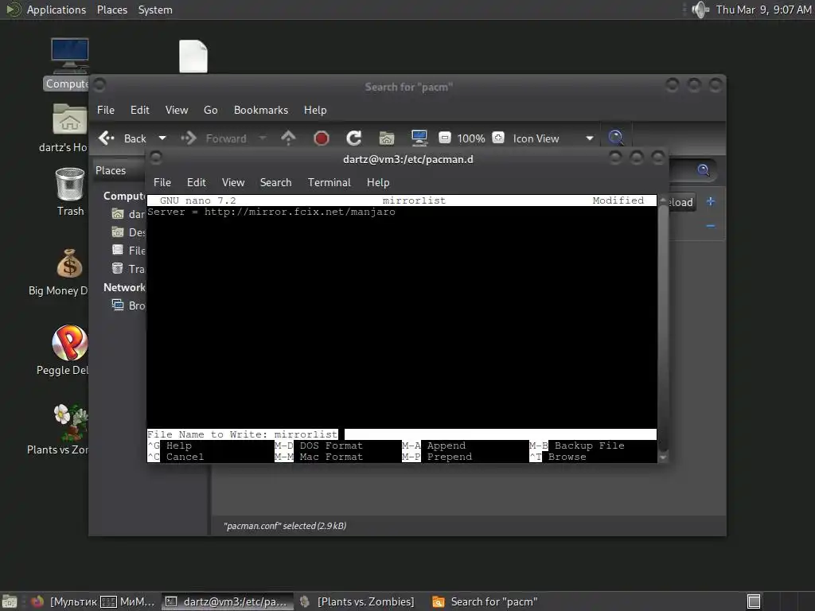815x611 pixels.
Task: Reset zoom via 100% label
Action: click(x=471, y=138)
